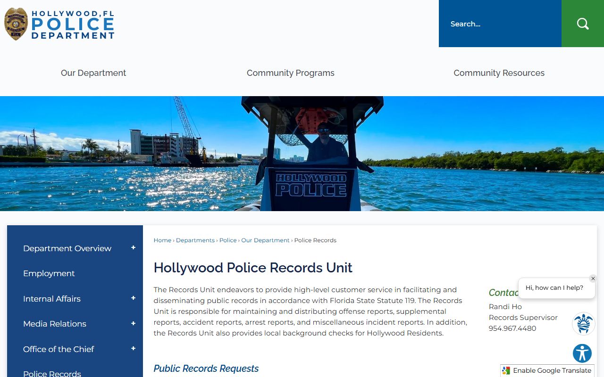The height and width of the screenshot is (377, 604).
Task: Click the Hollywood Police boat banner image
Action: pos(302,154)
